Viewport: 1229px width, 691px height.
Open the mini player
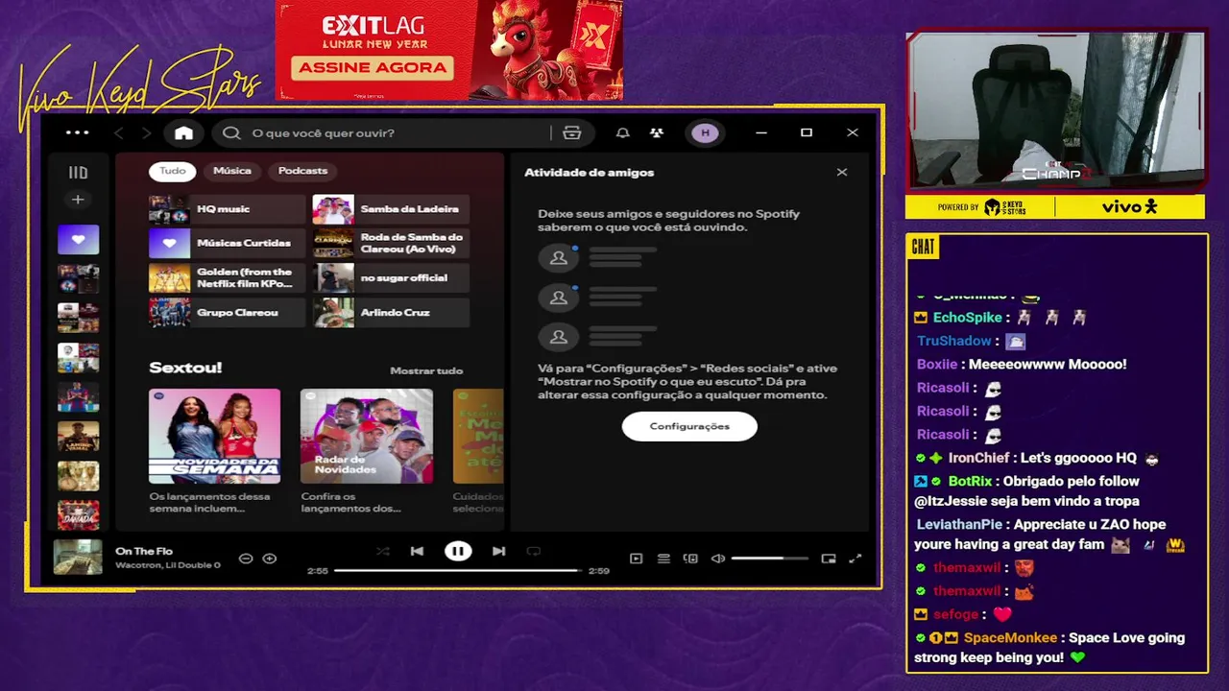(x=829, y=559)
